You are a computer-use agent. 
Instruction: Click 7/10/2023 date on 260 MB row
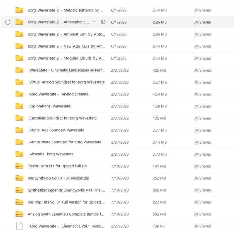click(120, 190)
